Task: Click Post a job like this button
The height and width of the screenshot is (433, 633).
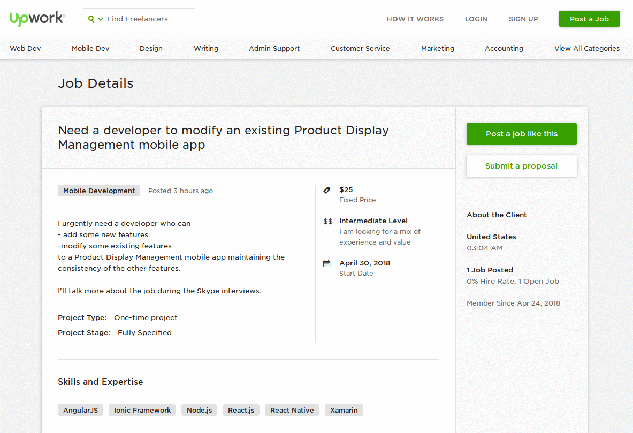Action: 522,134
